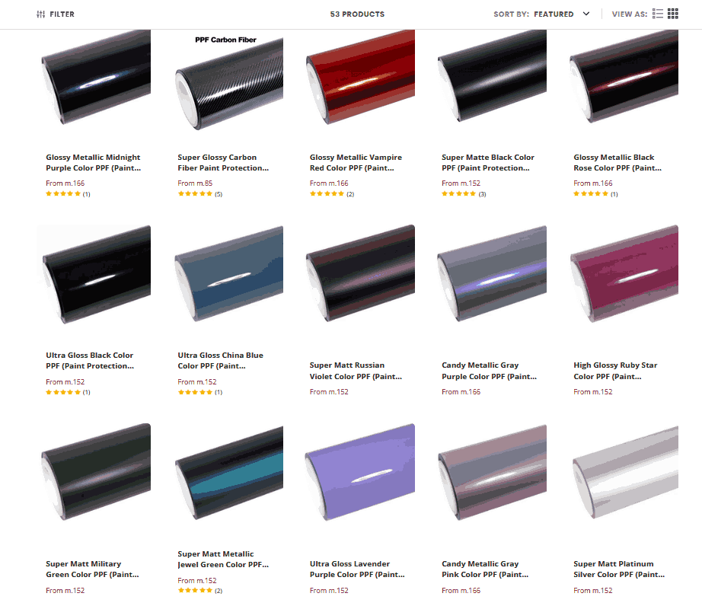Open Super Matt Platinum Silver product link

pyautogui.click(x=619, y=569)
